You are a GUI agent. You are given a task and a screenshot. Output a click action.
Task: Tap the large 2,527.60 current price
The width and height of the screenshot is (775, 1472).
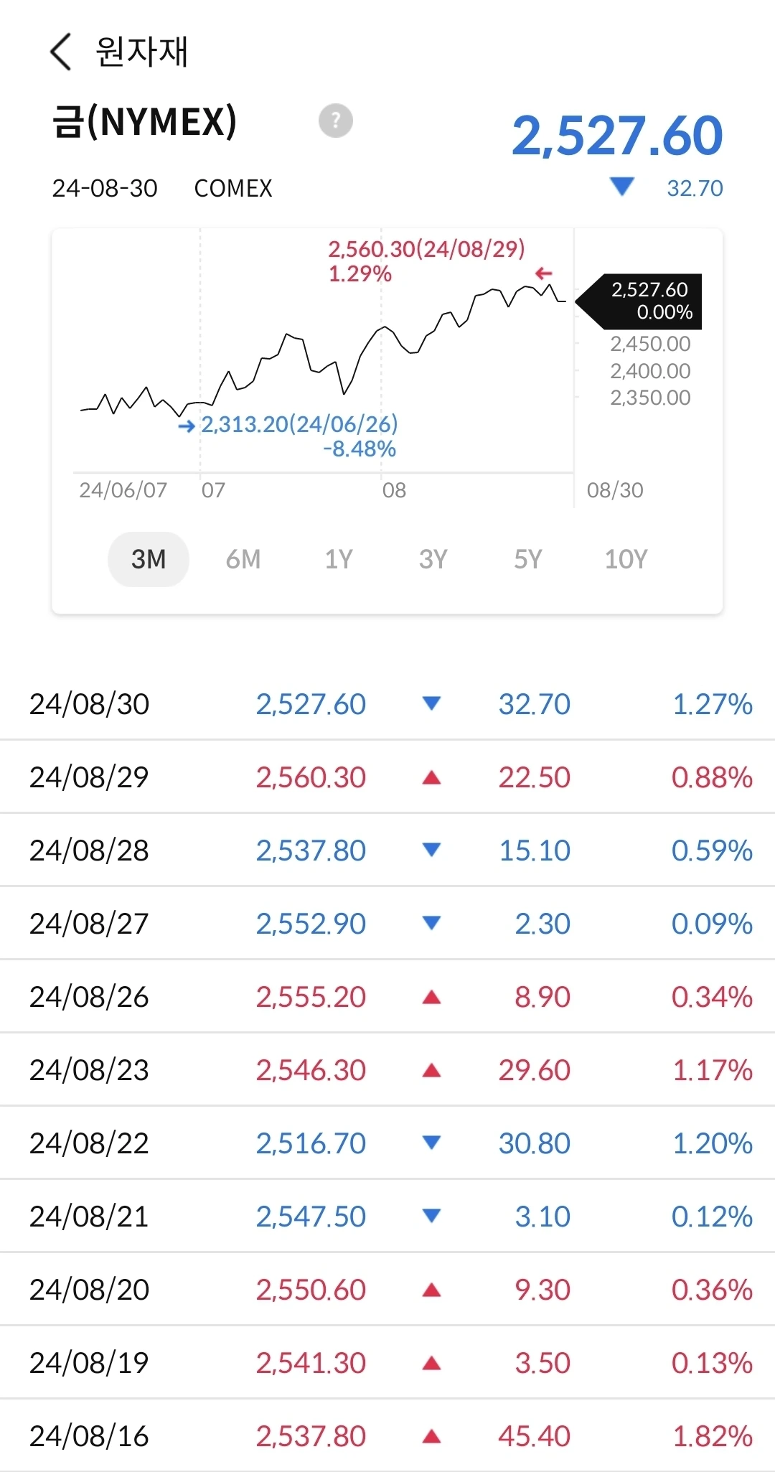click(x=617, y=136)
